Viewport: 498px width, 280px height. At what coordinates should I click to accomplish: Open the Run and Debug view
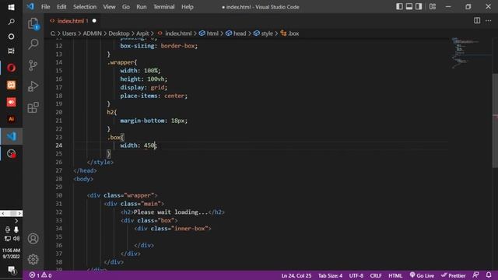click(x=33, y=86)
